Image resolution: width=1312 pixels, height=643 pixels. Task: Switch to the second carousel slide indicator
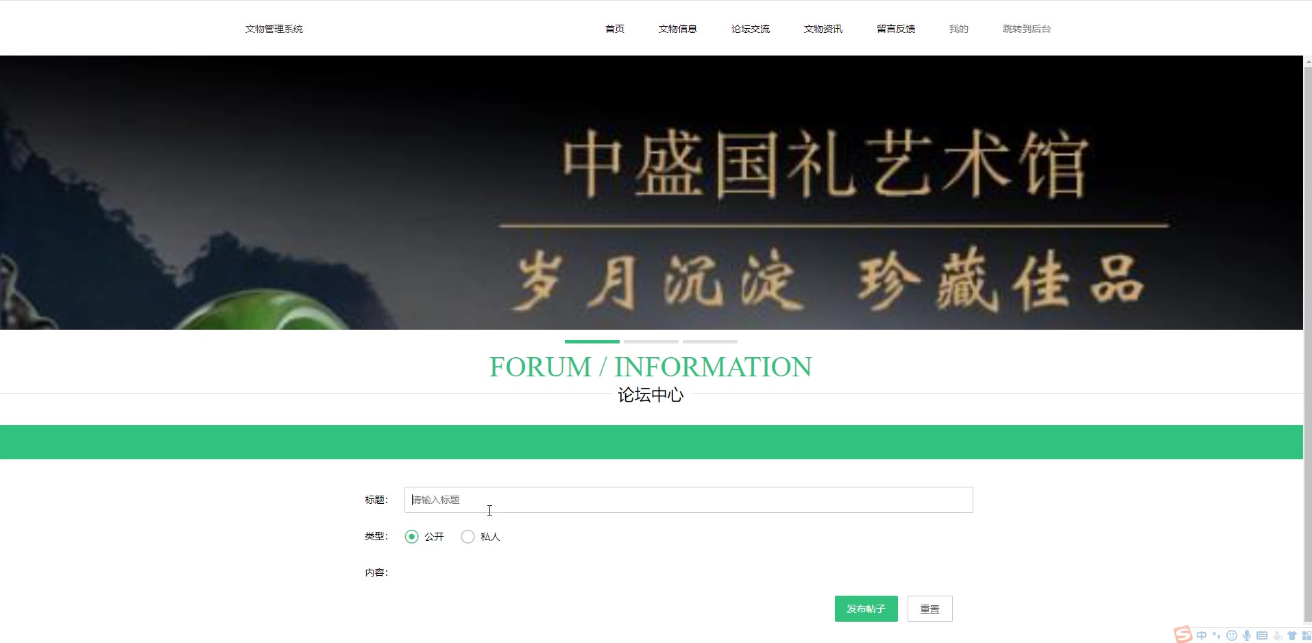point(651,341)
